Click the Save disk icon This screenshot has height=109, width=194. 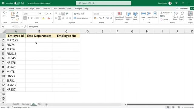tap(22, 3)
